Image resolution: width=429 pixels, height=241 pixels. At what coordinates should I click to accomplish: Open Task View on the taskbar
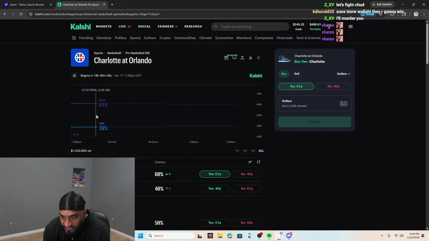200,236
